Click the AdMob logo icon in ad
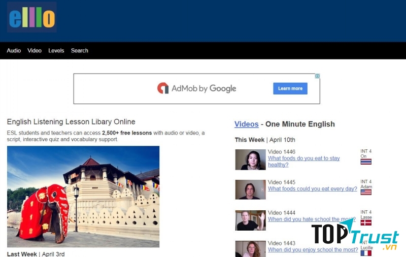 coord(163,88)
